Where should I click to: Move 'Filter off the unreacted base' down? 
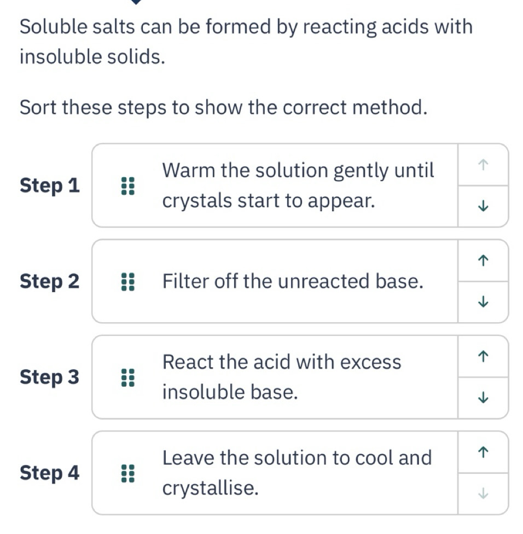(483, 301)
